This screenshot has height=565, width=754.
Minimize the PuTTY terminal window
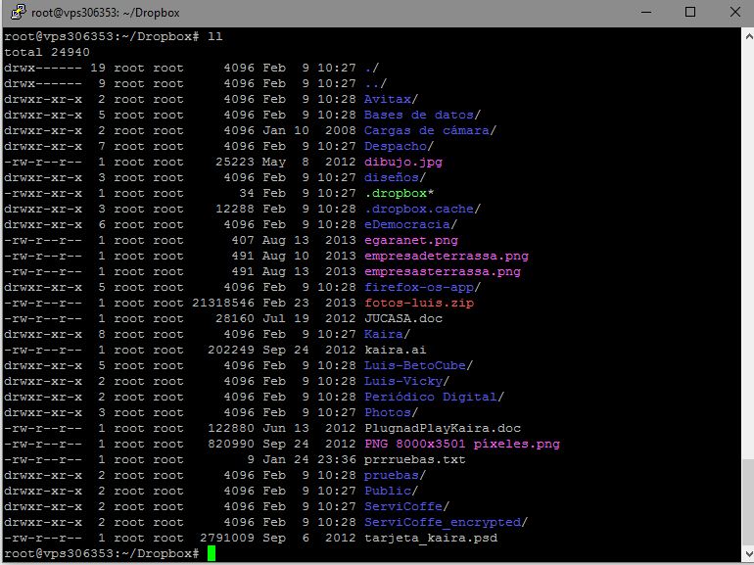[646, 12]
